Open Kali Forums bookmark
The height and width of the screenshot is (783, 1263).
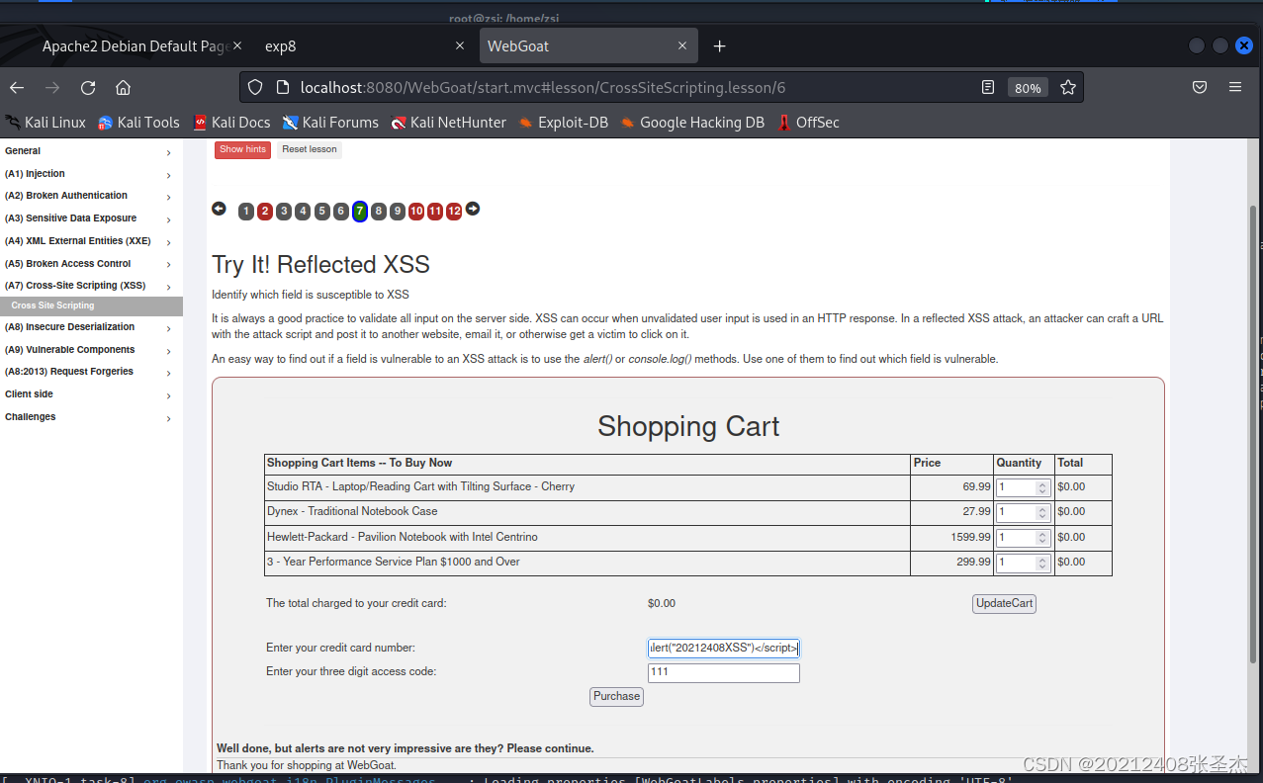330,123
